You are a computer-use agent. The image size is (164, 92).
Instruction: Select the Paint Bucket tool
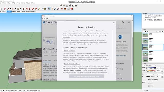45,9
